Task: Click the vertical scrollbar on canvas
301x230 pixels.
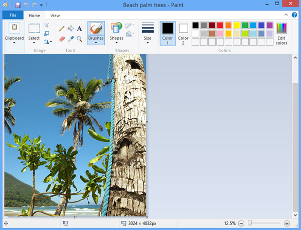Action: pos(294,145)
